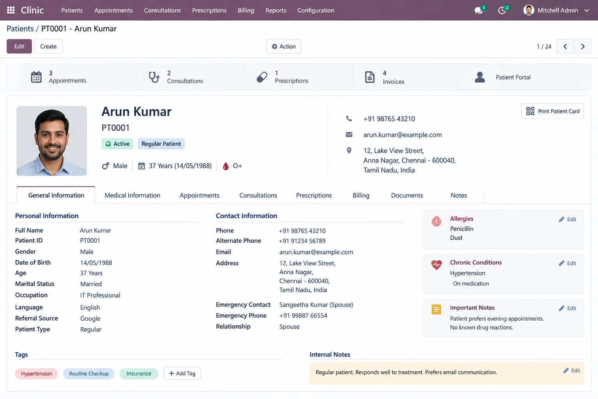
Task: Edit the Allergies card
Action: [x=568, y=219]
